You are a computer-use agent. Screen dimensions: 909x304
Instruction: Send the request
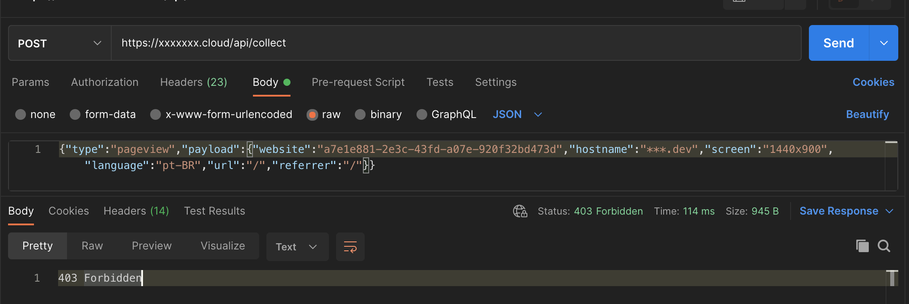(x=839, y=43)
